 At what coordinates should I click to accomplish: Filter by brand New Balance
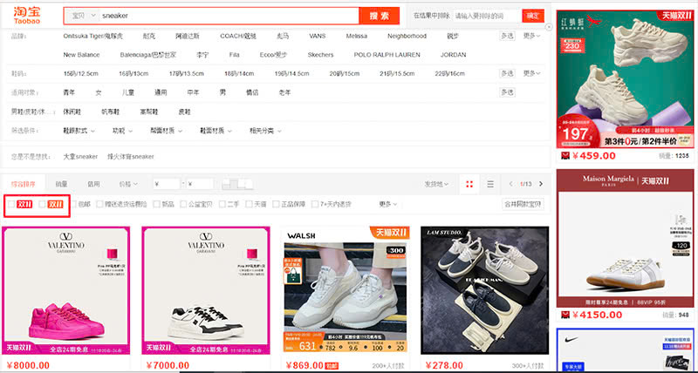[x=81, y=55]
